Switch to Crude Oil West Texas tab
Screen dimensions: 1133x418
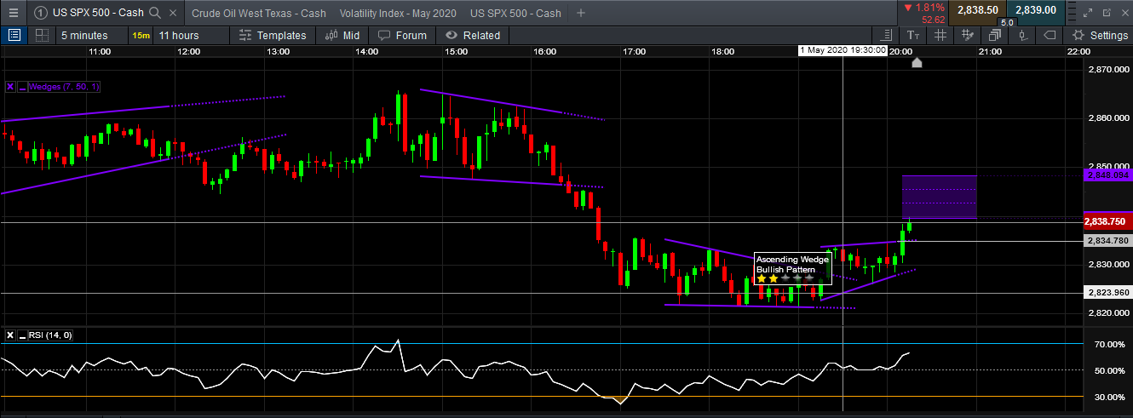pyautogui.click(x=259, y=13)
